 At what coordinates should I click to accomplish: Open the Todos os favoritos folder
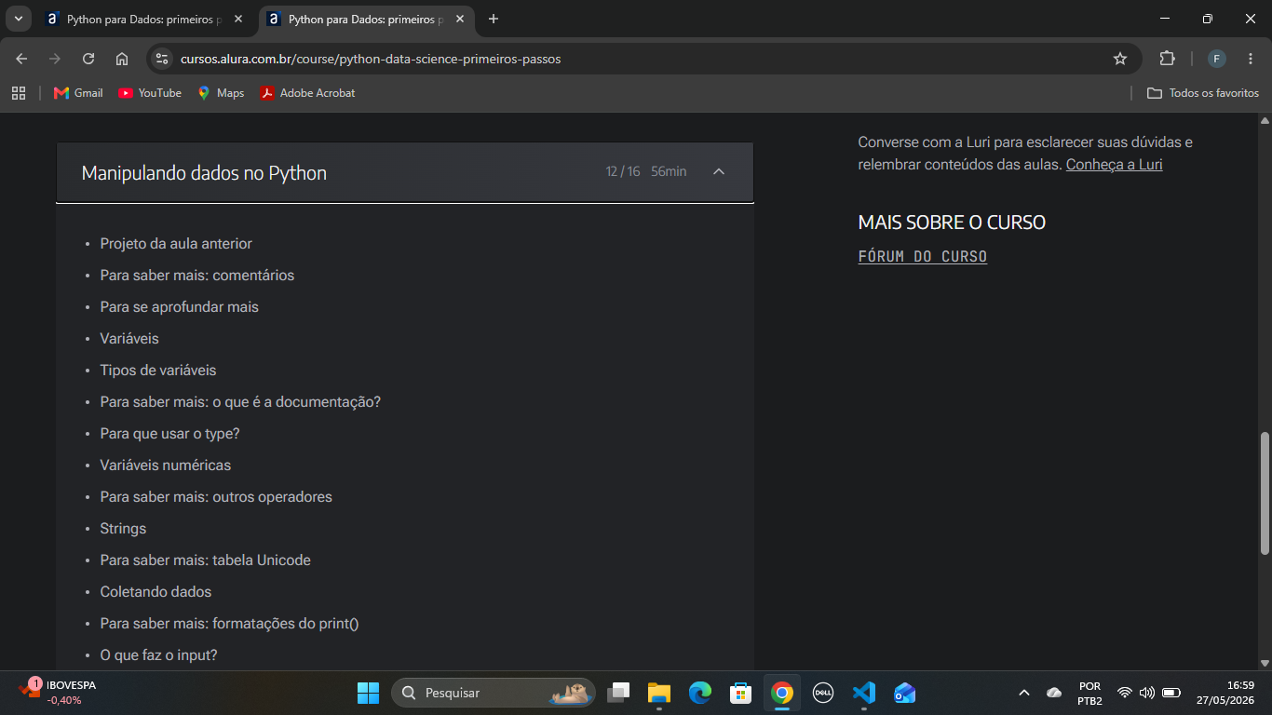[x=1203, y=93]
